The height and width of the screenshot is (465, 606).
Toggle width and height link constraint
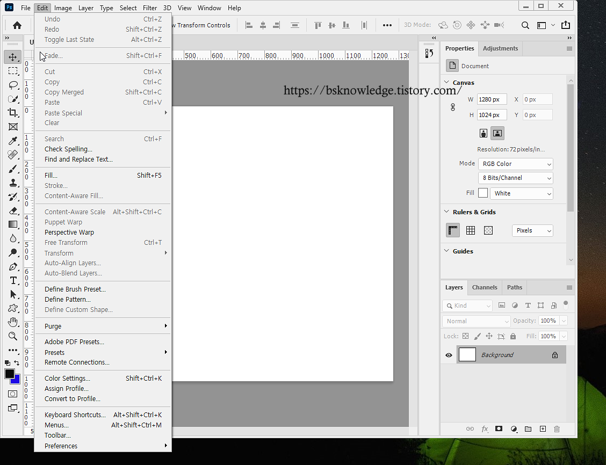453,107
